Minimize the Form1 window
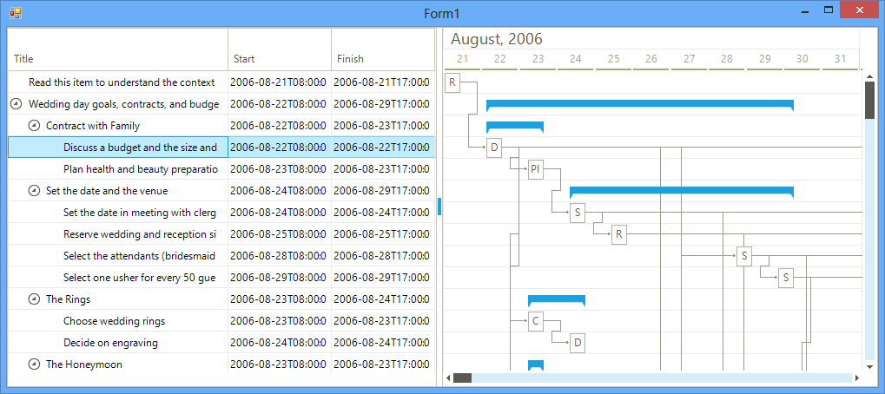Viewport: 885px width, 394px height. pos(805,10)
